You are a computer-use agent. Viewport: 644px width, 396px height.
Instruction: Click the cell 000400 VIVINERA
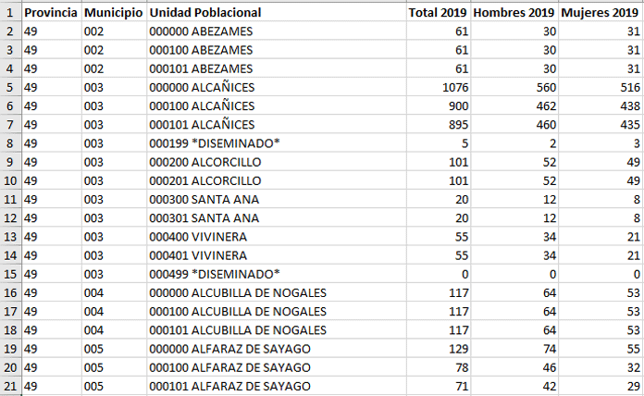tap(277, 237)
